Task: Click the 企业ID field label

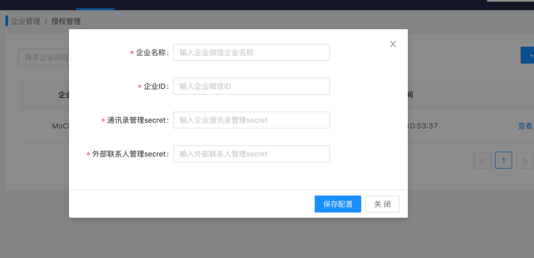Action: click(155, 86)
